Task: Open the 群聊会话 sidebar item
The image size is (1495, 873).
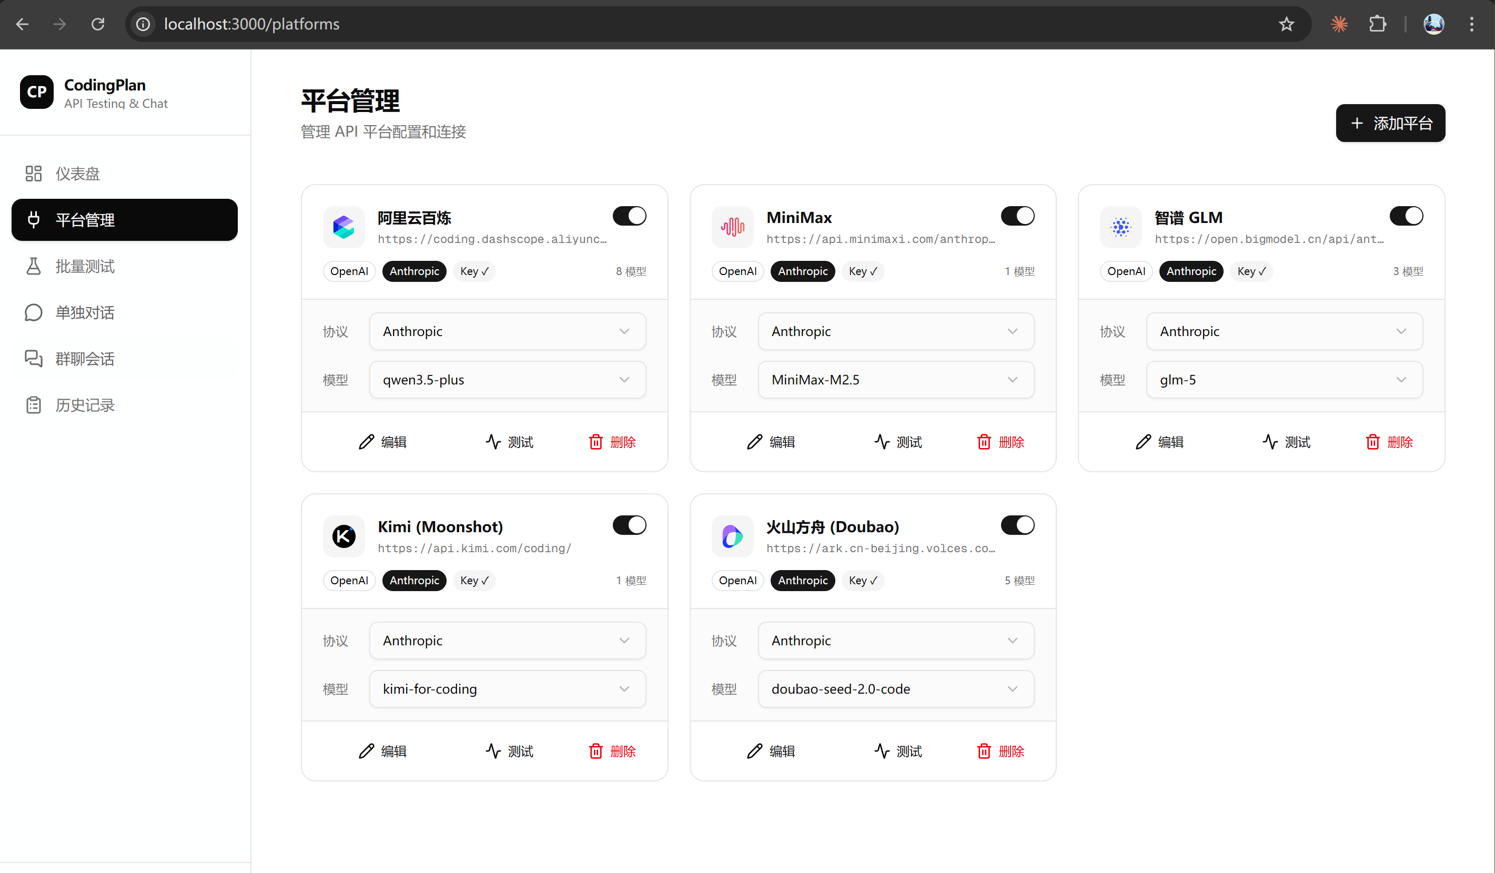Action: coord(85,359)
